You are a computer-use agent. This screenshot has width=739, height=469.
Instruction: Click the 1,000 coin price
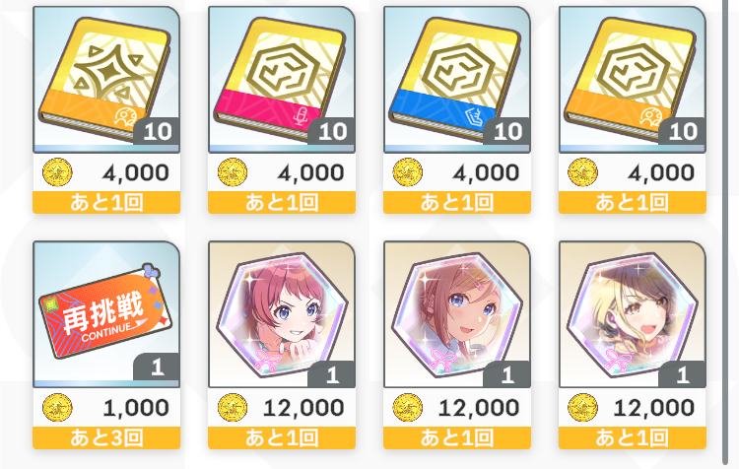point(136,408)
